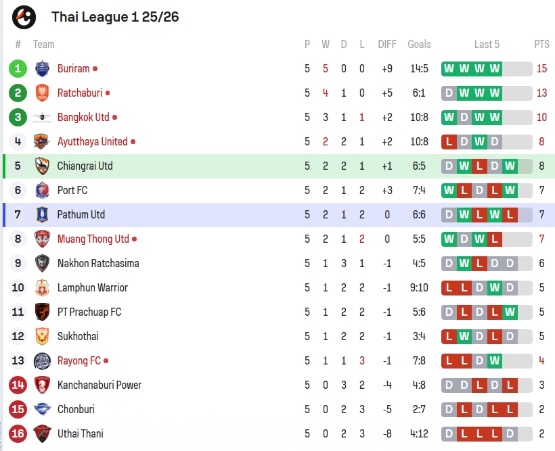The width and height of the screenshot is (555, 451).
Task: Click the Chiangrai Utd team crest
Action: coord(42,166)
